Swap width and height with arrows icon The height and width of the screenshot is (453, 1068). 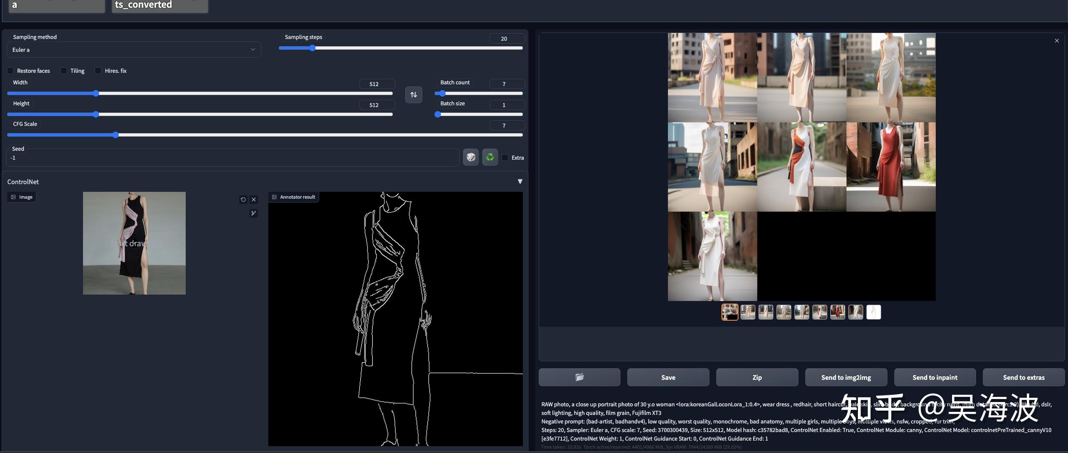pyautogui.click(x=413, y=95)
